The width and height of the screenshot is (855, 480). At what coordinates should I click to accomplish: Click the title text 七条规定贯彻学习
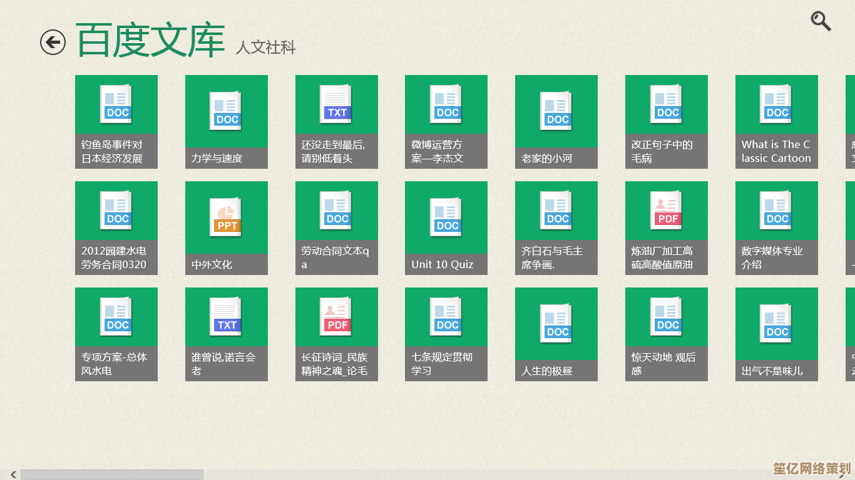(x=442, y=364)
